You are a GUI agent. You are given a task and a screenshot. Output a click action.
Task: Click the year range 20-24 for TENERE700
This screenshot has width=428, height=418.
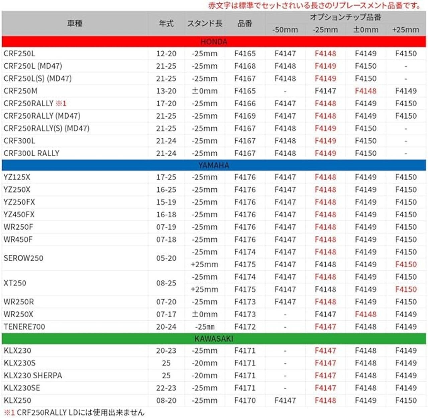(x=166, y=327)
